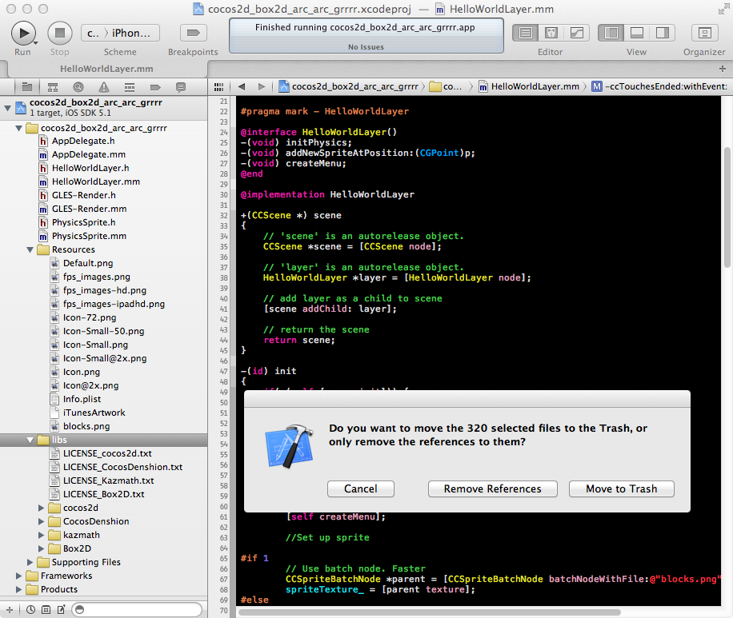Toggle the Debug area view button
This screenshot has height=618, width=733.
click(x=637, y=33)
